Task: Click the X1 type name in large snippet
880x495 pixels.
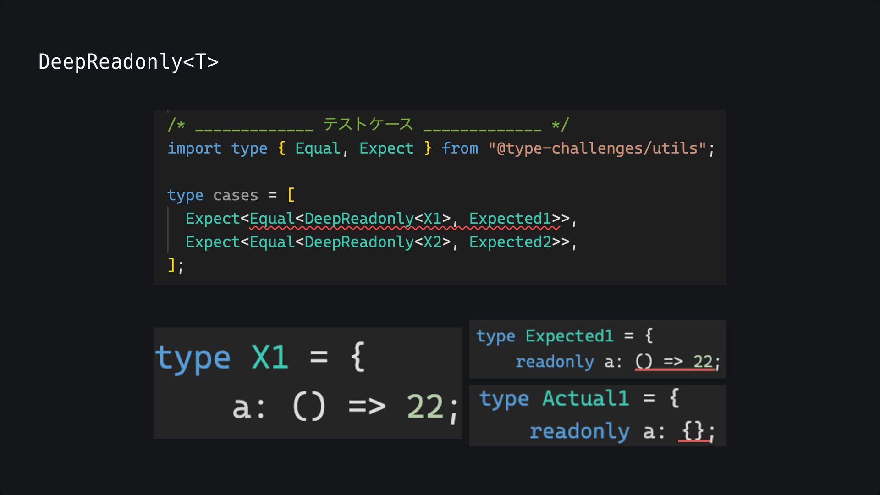Action: click(269, 357)
